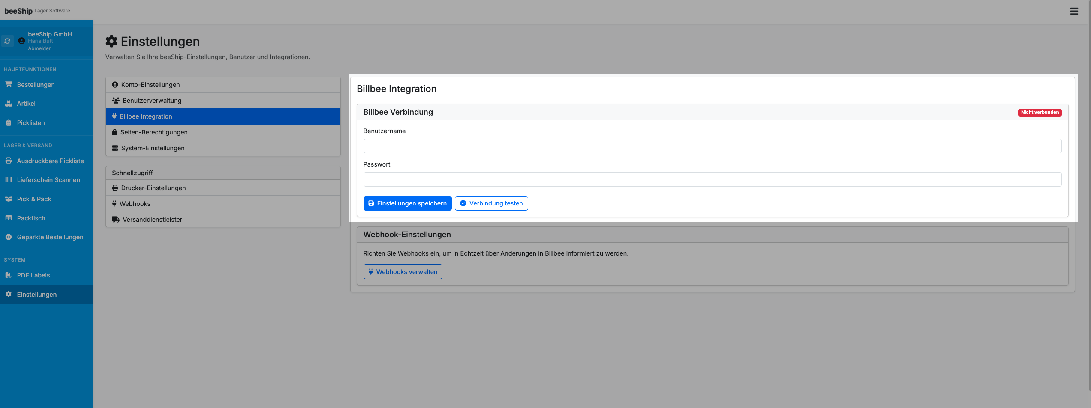This screenshot has height=408, width=1091.
Task: Go to Artikel in the sidebar
Action: 46,104
